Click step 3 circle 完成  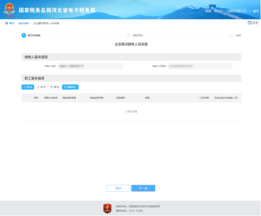232,35
